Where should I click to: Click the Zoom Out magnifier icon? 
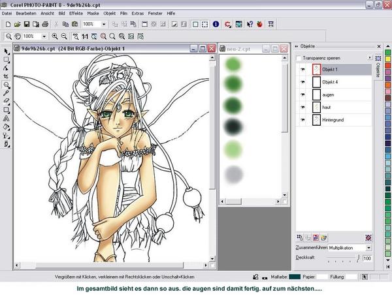64,37
